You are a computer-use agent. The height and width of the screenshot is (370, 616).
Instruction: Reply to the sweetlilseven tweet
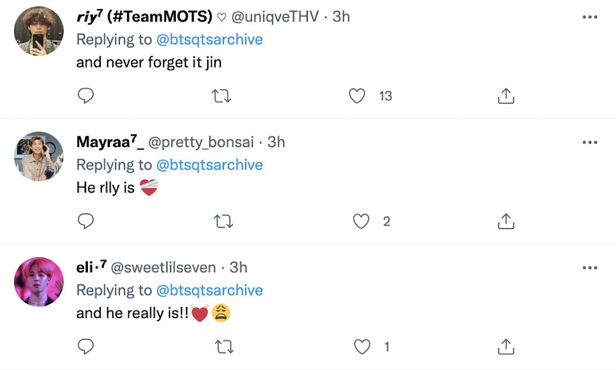point(85,348)
